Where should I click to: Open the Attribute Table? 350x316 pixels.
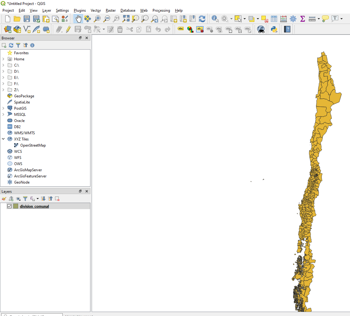pyautogui.click(x=274, y=18)
